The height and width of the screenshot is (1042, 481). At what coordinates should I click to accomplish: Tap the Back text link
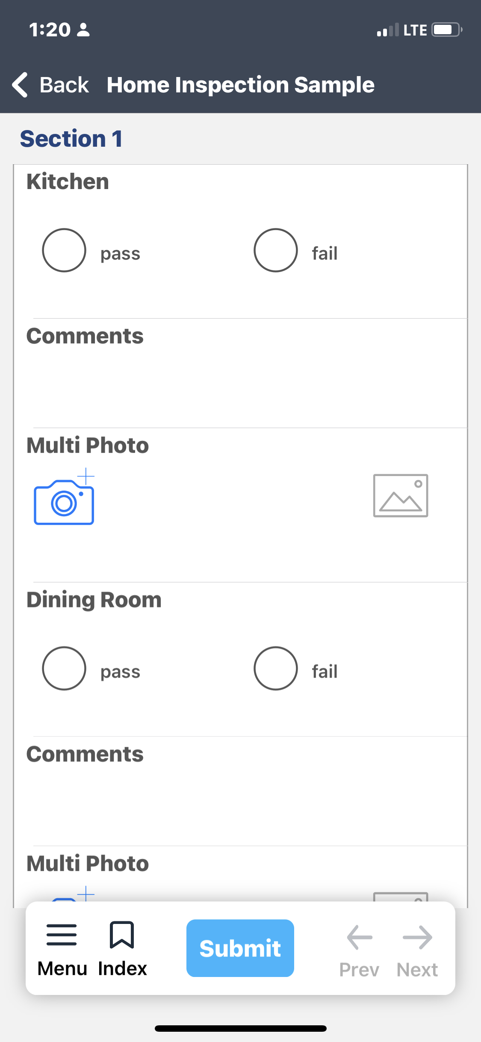tap(64, 85)
